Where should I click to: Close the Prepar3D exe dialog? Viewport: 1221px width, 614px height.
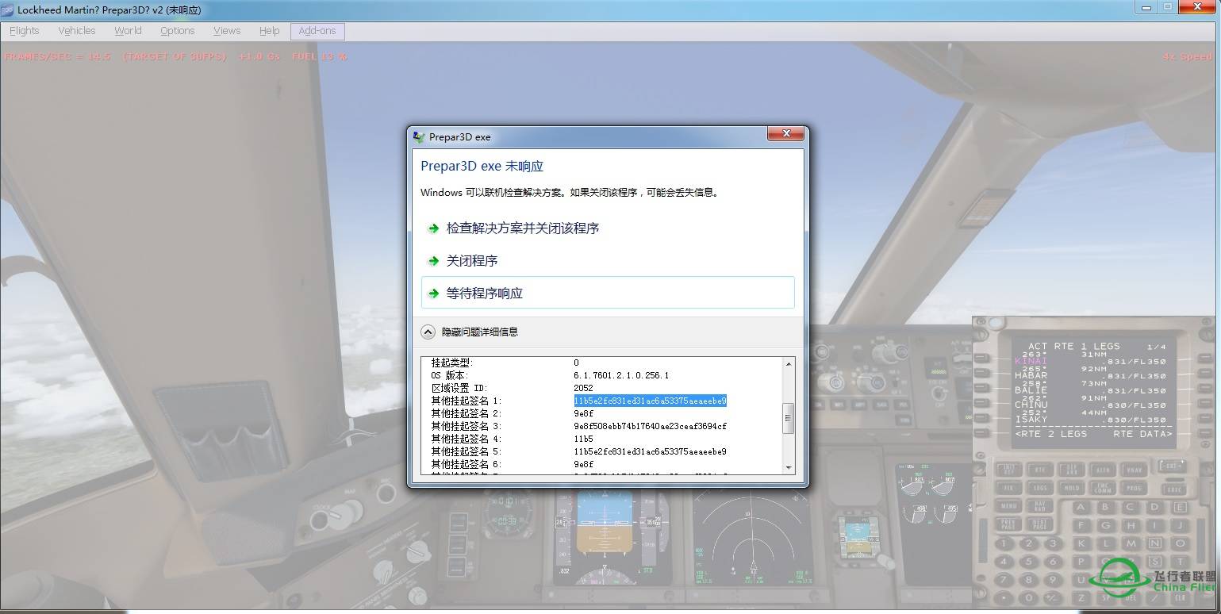786,136
